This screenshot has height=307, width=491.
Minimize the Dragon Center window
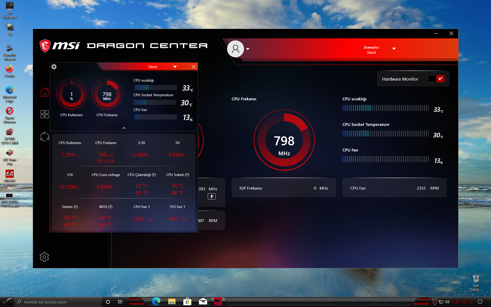pyautogui.click(x=436, y=34)
